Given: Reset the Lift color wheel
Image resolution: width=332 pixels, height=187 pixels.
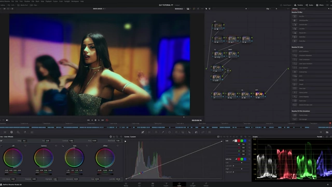Looking at the screenshot, I should (x=25, y=145).
